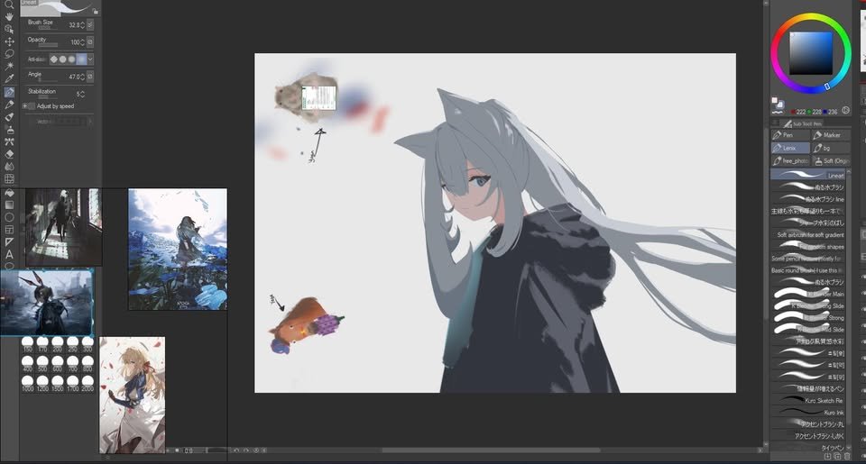Select the Lineart brush
Screen dimensions: 866x464
click(808, 175)
